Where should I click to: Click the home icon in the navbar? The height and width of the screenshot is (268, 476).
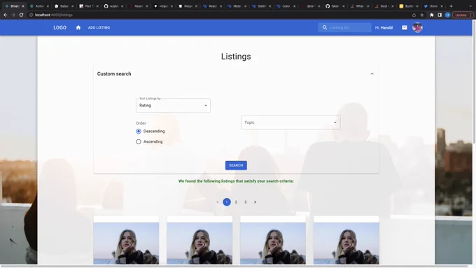point(78,27)
